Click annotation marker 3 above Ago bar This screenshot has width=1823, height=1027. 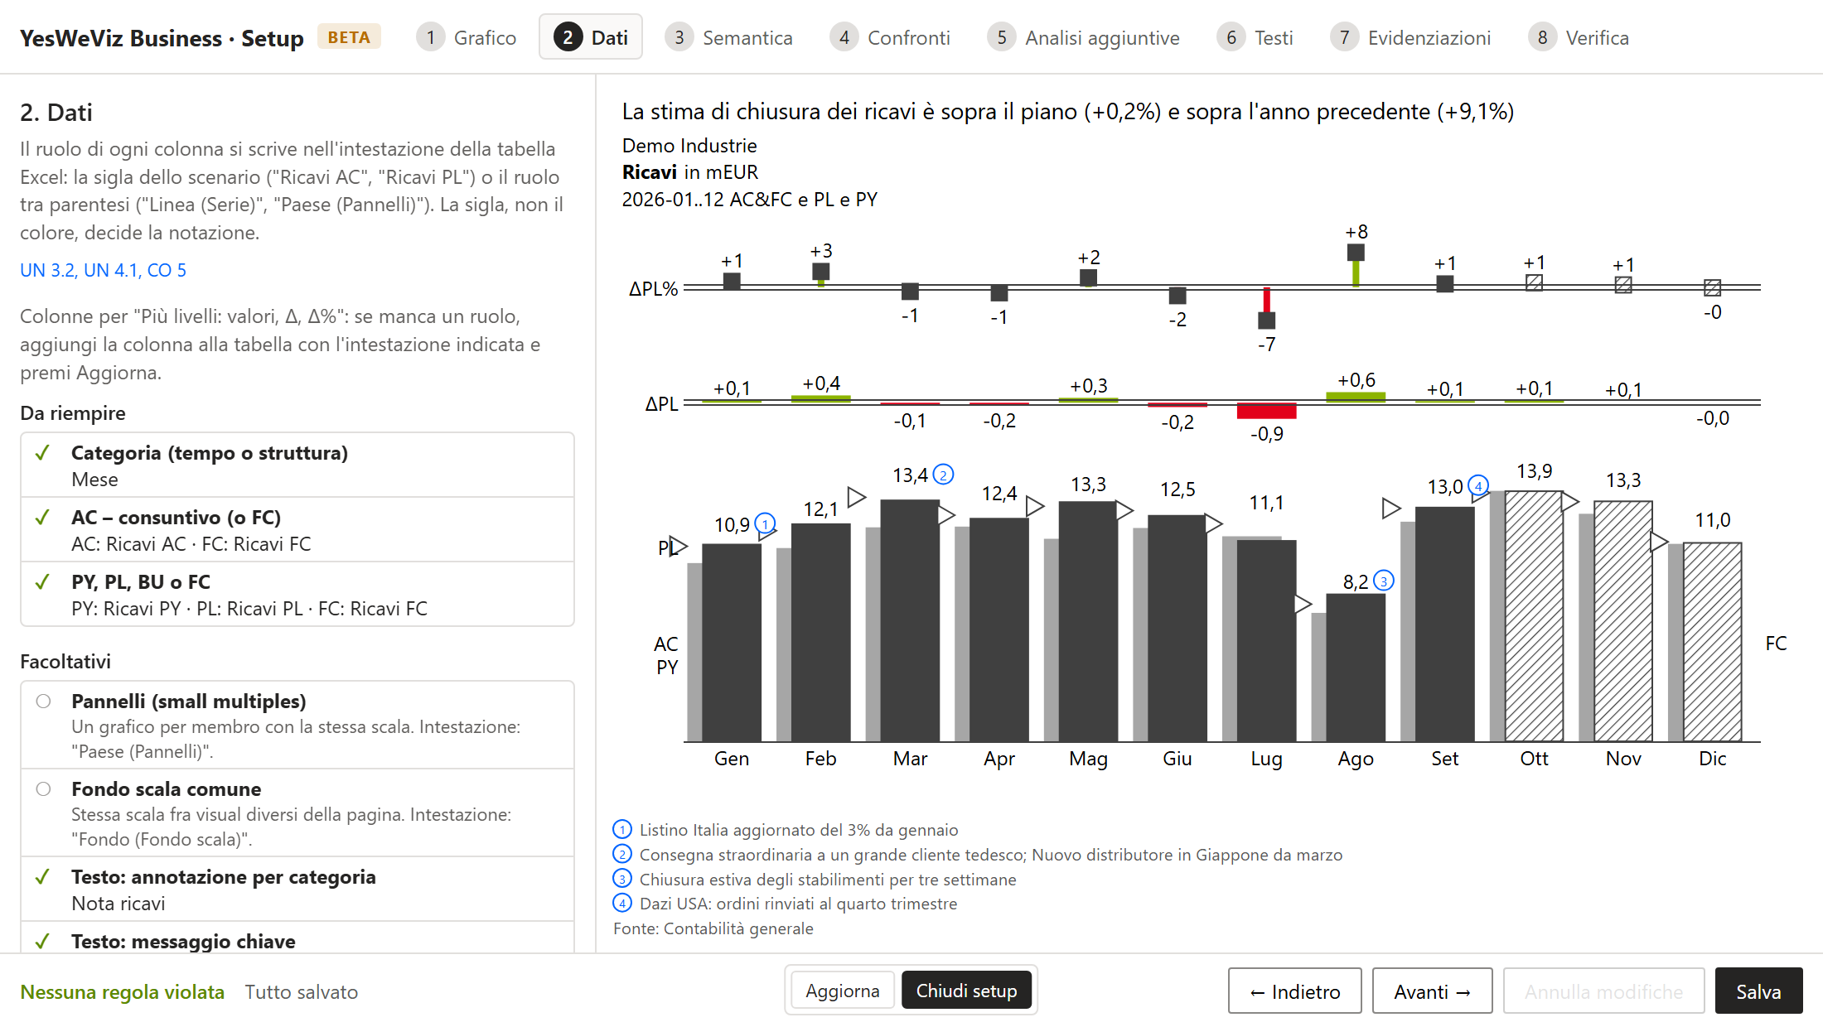pyautogui.click(x=1383, y=581)
